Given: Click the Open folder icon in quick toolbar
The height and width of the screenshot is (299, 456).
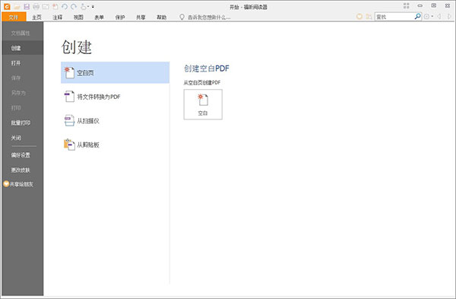Looking at the screenshot, I should (17, 6).
